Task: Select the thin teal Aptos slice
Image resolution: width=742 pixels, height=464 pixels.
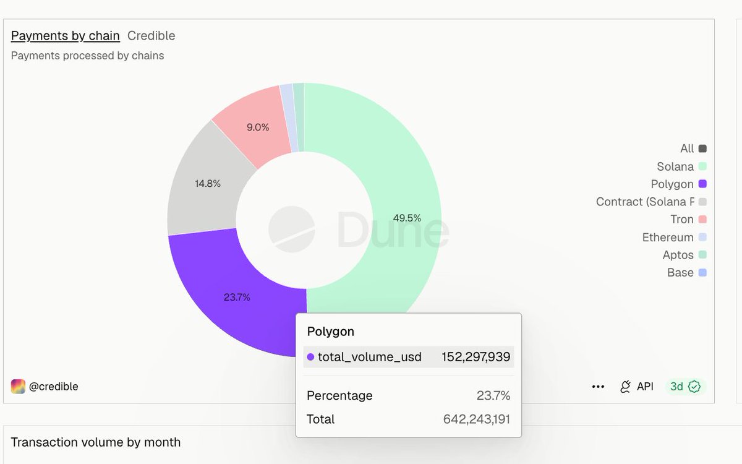Action: pyautogui.click(x=299, y=118)
